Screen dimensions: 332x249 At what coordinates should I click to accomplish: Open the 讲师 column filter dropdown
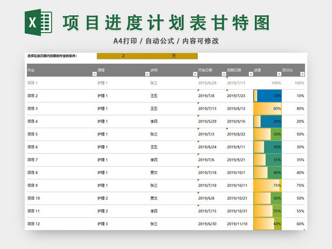[195, 74]
